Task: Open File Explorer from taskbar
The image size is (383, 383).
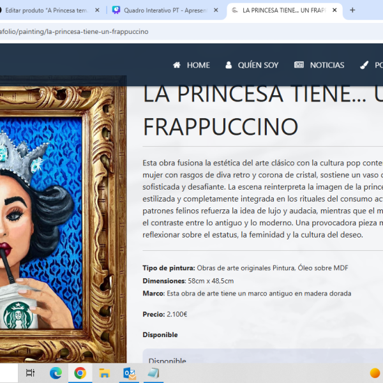Action: coord(105,373)
